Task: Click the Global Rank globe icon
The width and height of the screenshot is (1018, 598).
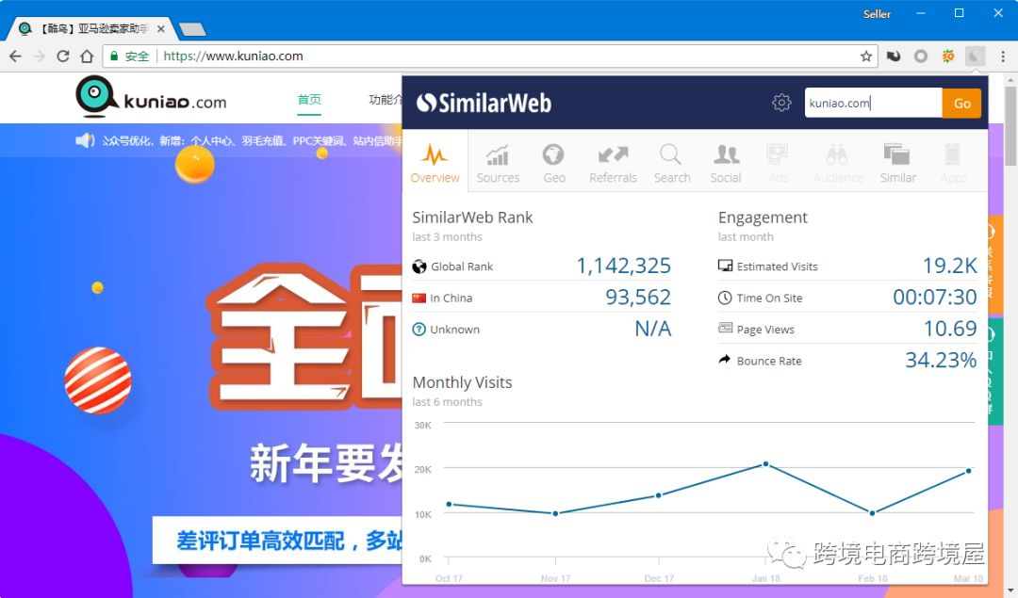Action: [419, 267]
